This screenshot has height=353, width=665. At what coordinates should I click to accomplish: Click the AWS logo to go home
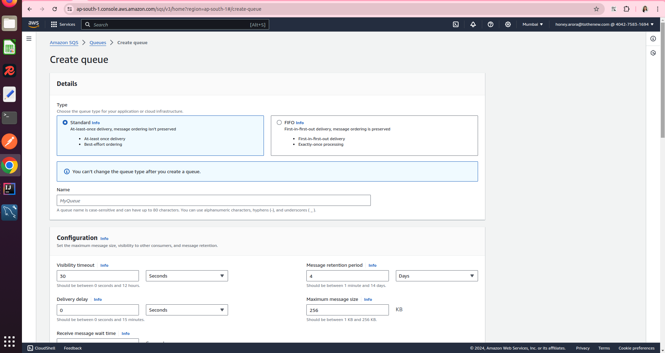33,24
